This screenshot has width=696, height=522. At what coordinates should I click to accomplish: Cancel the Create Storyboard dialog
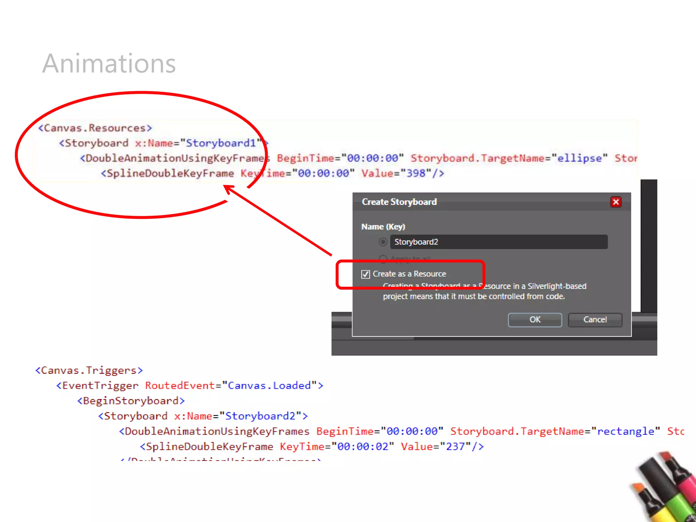coord(595,320)
